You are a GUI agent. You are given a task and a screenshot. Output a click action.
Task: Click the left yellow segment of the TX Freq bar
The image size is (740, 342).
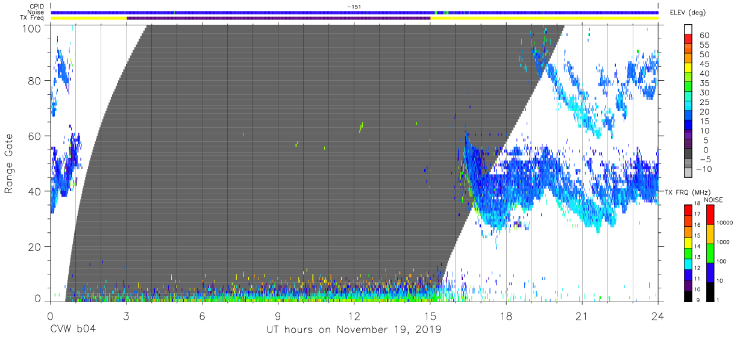click(89, 18)
